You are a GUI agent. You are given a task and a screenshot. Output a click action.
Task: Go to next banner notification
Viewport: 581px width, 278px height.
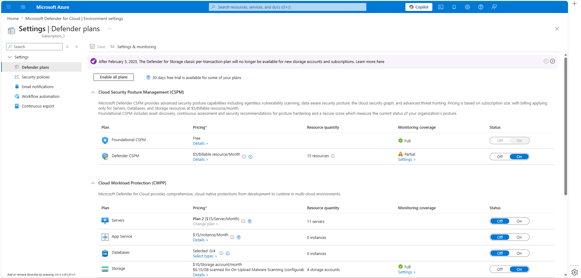pos(553,61)
